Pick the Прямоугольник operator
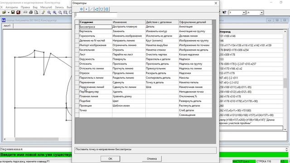The height and width of the screenshot is (163, 290). (x=162, y=68)
